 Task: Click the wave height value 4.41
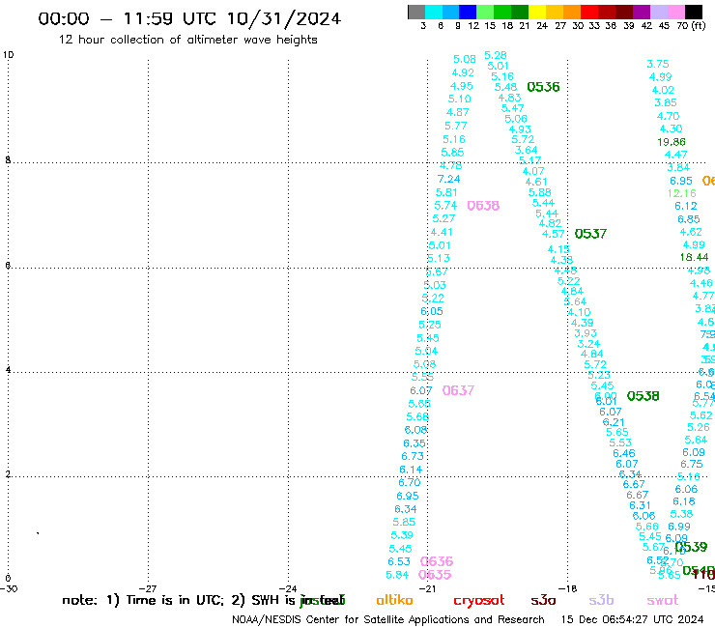tap(442, 233)
